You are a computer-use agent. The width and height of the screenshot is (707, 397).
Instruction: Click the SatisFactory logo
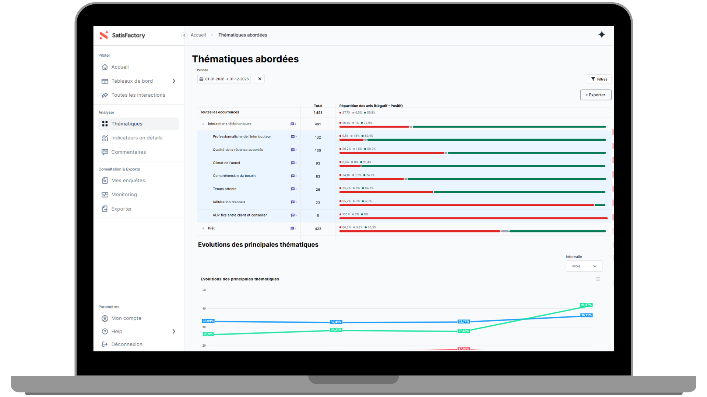pyautogui.click(x=123, y=35)
